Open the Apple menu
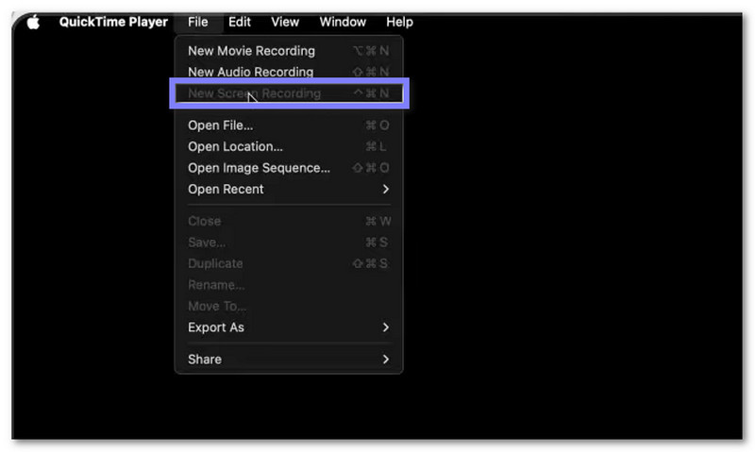The height and width of the screenshot is (452, 755). pyautogui.click(x=33, y=22)
